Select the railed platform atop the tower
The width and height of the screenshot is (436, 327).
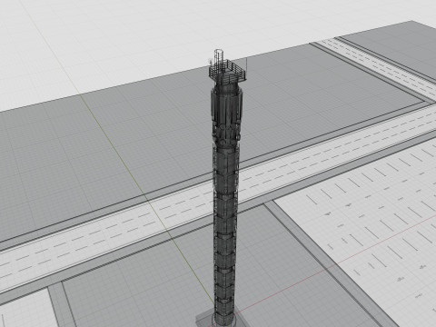228,72
